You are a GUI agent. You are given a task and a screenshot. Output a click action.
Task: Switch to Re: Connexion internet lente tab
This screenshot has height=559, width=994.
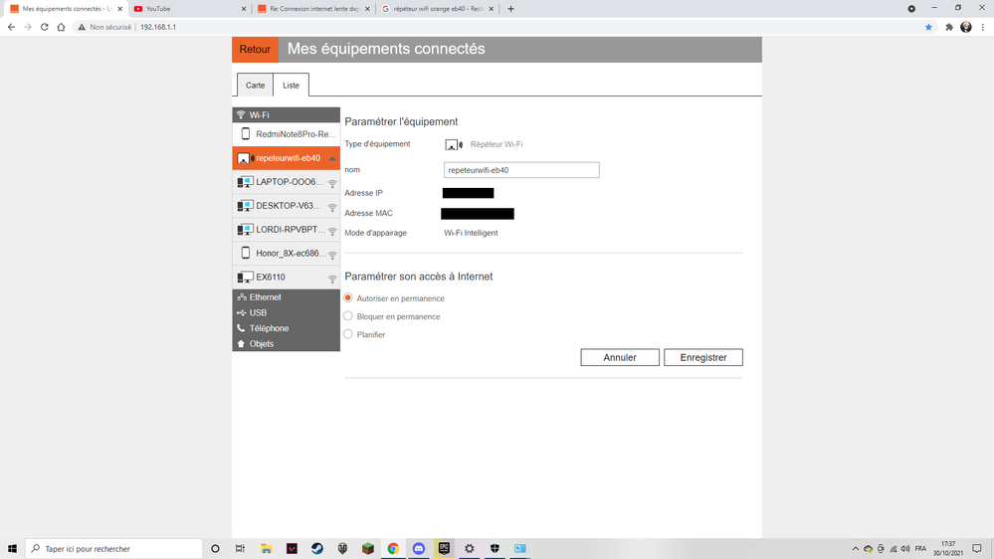click(313, 9)
